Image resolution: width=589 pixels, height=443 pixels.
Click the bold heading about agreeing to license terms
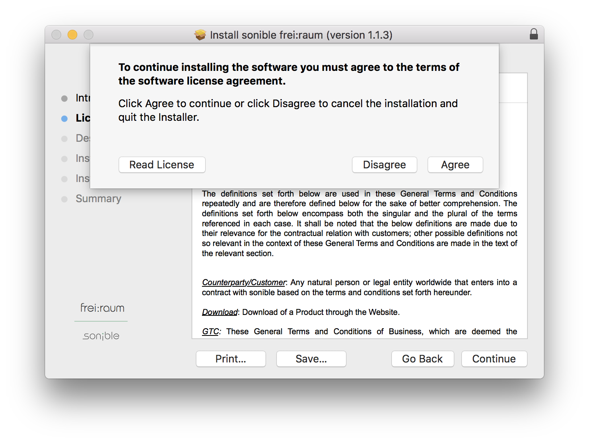click(x=289, y=74)
